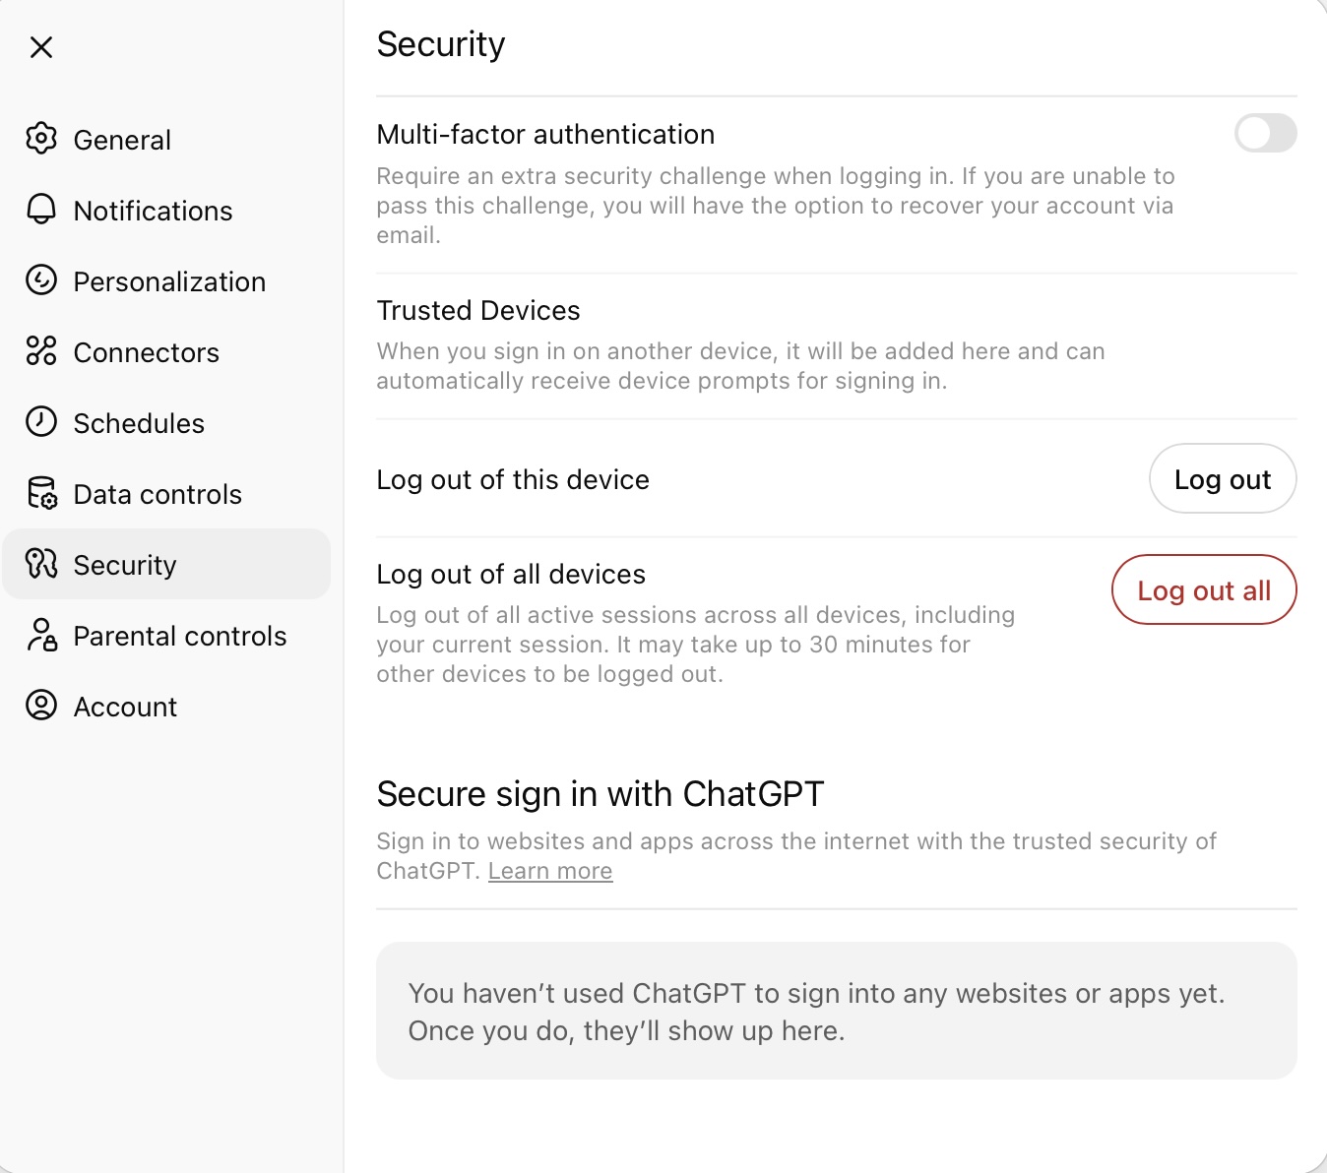This screenshot has height=1173, width=1327.
Task: Click the Schedules clock icon
Action: (41, 422)
